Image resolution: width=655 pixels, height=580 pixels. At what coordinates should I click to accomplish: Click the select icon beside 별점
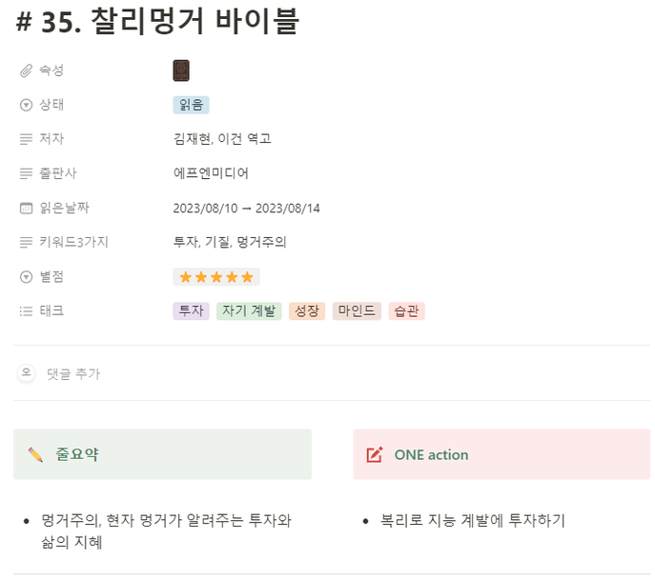pos(26,276)
